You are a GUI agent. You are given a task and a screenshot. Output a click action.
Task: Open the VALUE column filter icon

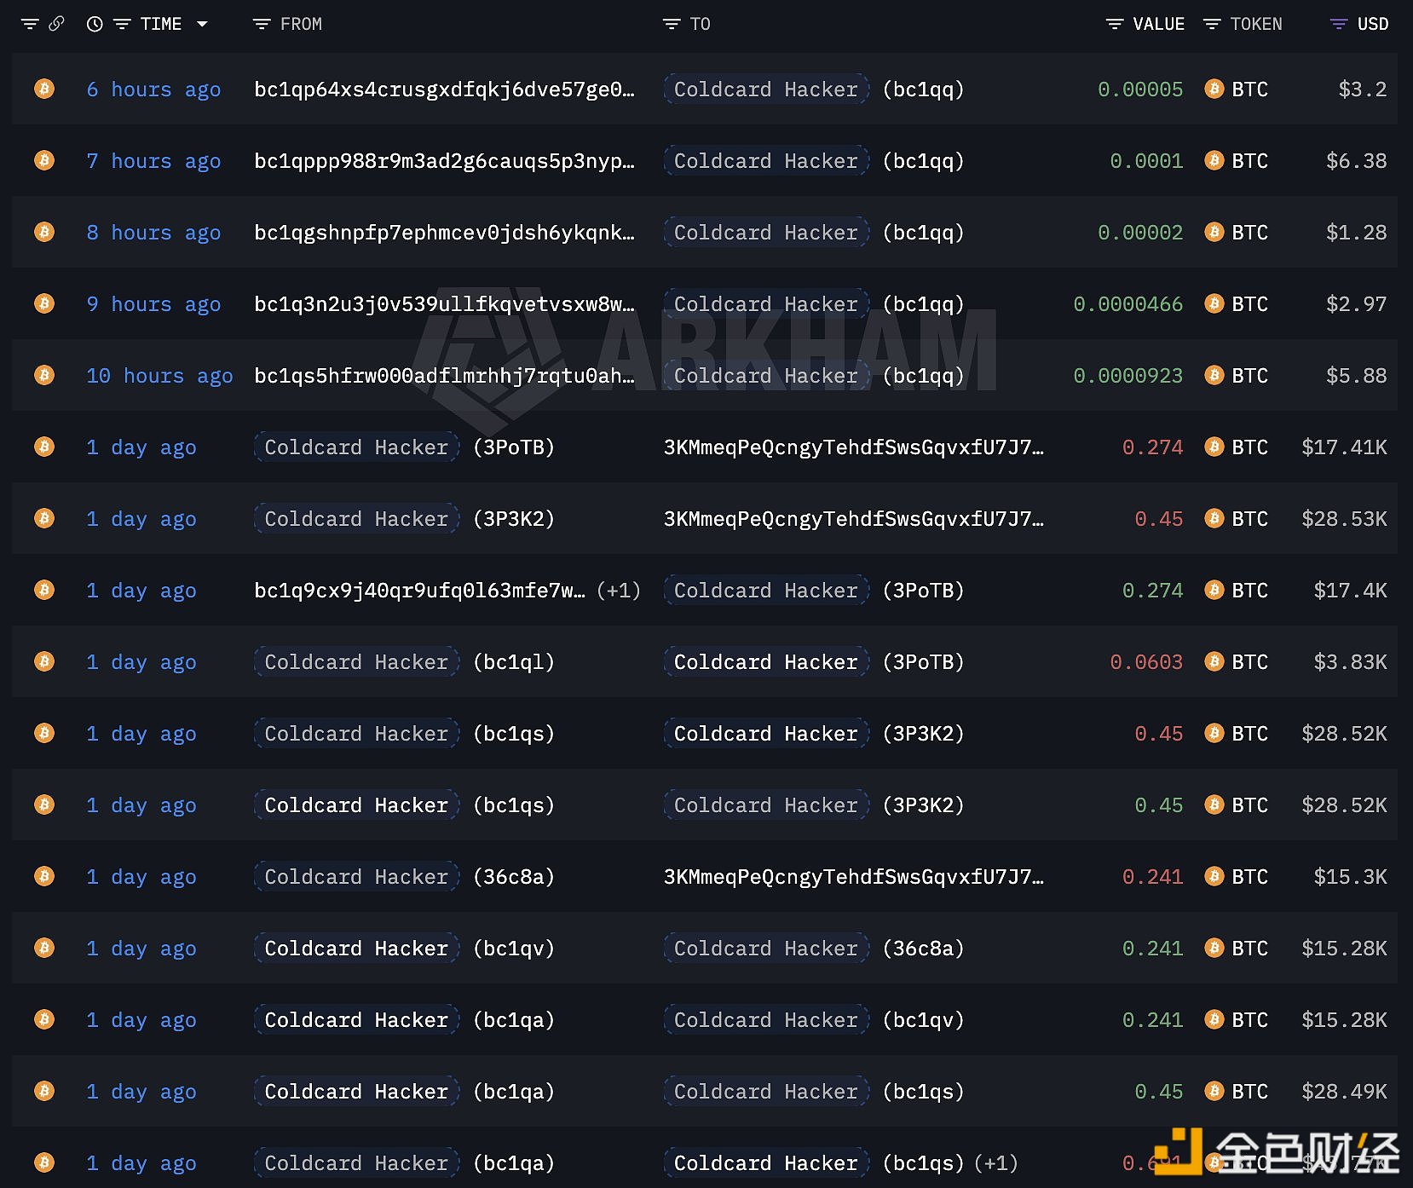[1115, 24]
